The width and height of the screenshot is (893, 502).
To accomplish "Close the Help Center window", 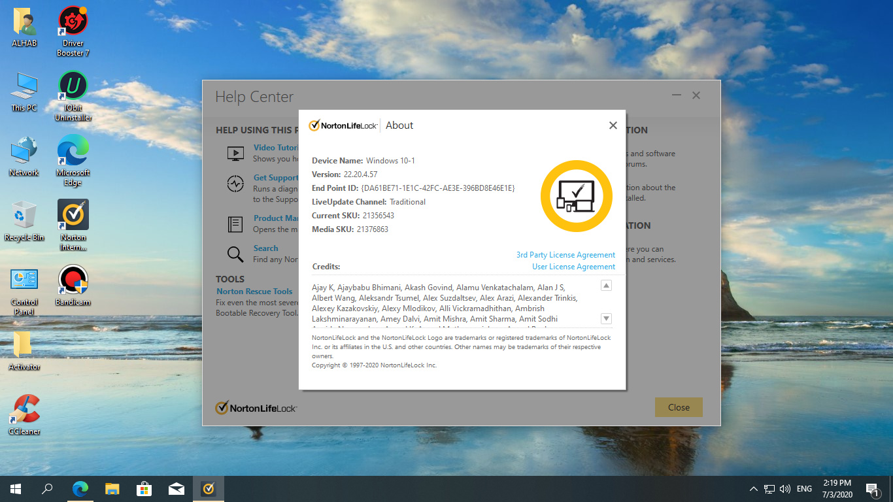I will (x=696, y=95).
